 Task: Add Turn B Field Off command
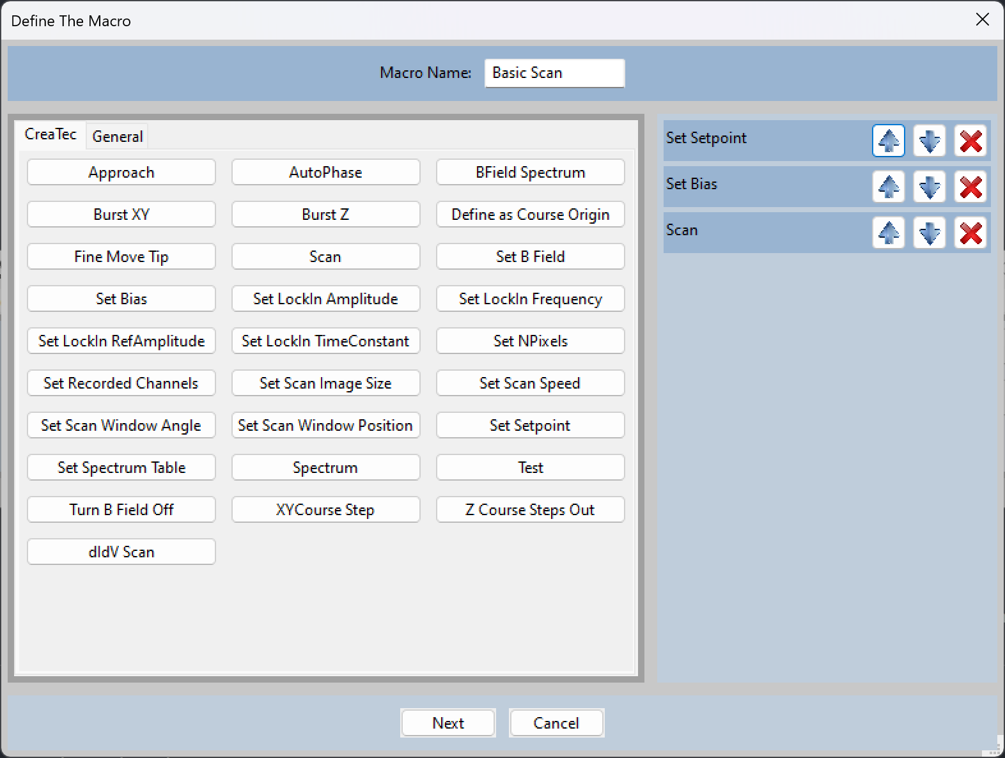121,510
